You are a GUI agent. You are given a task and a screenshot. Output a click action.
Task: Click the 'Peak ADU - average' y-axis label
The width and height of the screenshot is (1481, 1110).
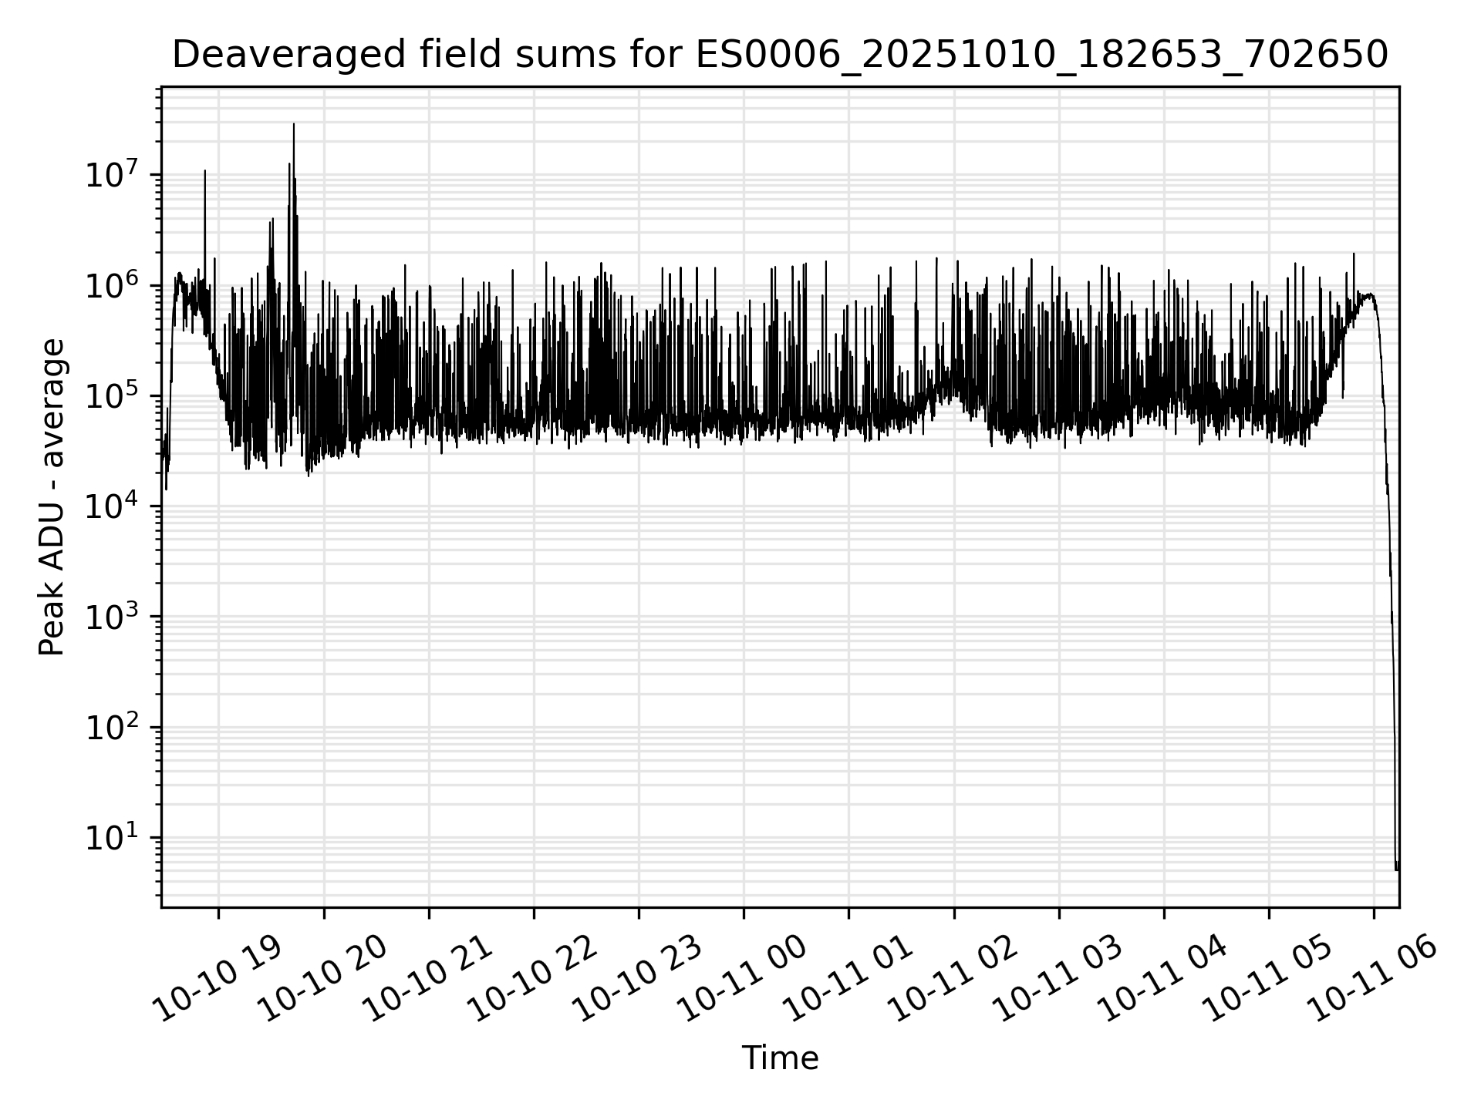tap(52, 497)
